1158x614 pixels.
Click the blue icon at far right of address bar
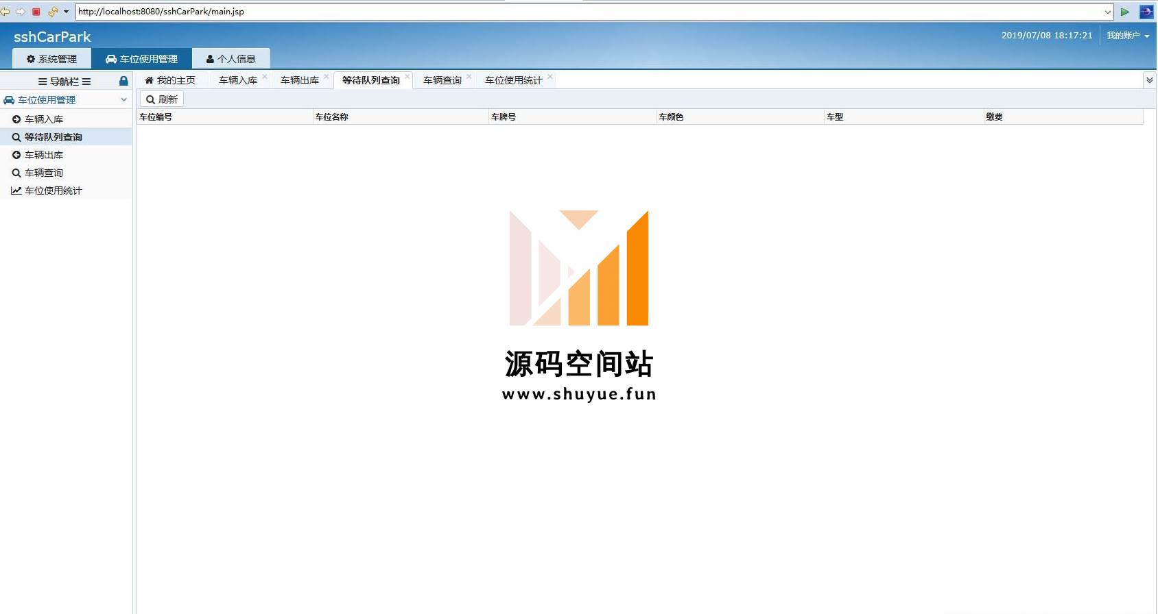[1146, 12]
